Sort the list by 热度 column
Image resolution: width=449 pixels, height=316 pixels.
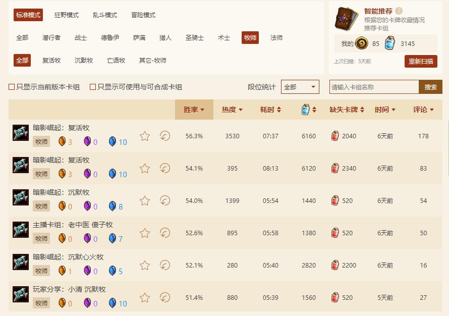click(232, 110)
